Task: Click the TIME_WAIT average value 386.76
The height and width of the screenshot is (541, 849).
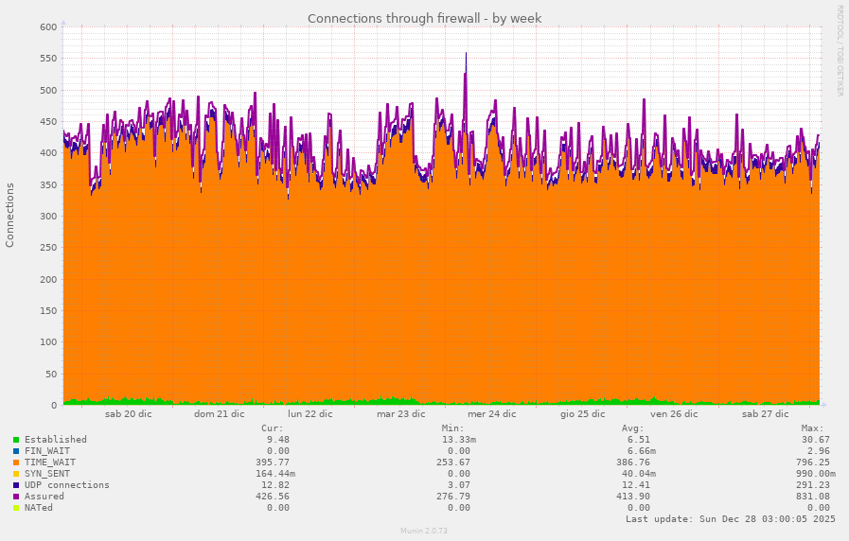Action: point(633,462)
